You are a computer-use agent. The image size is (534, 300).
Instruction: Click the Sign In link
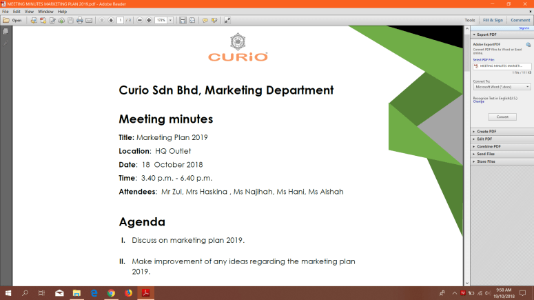click(524, 28)
